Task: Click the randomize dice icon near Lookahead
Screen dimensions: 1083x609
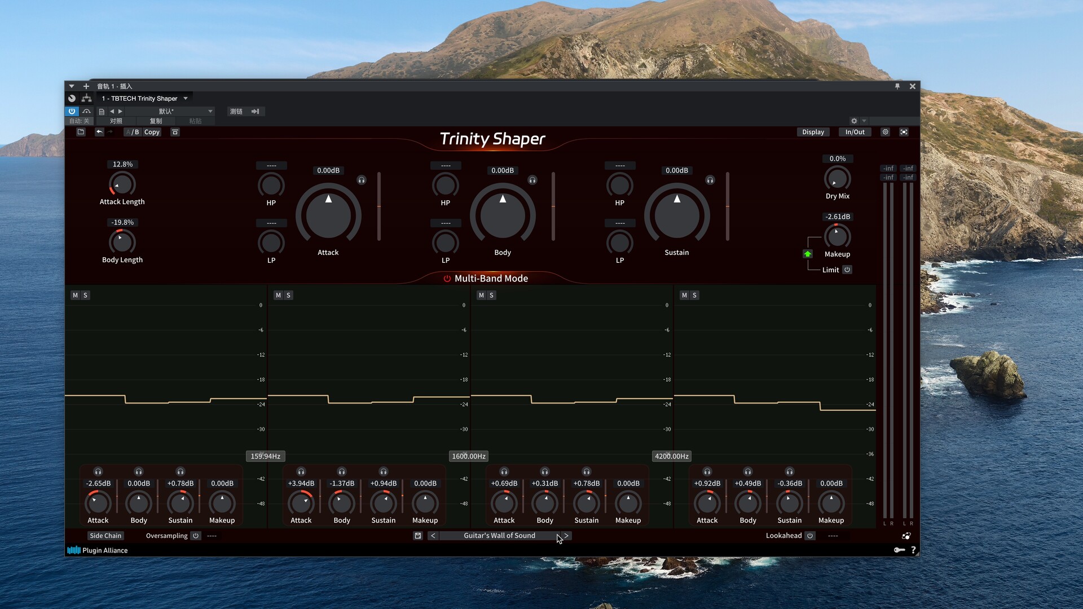Action: coord(906,536)
